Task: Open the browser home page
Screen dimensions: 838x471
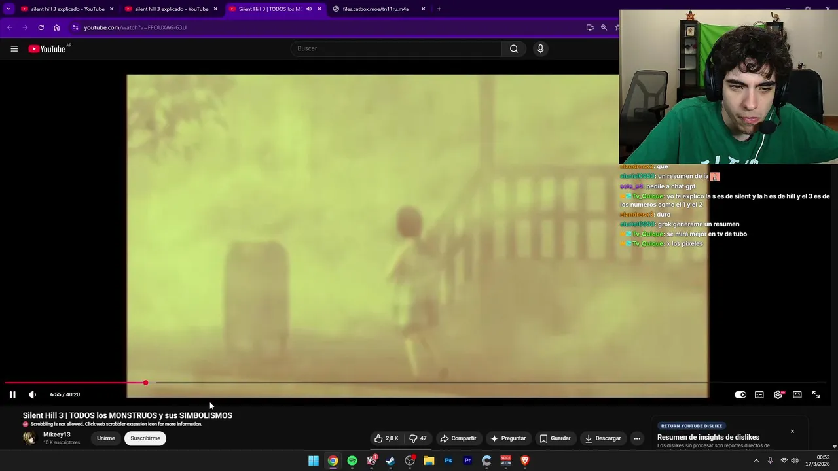Action: tap(56, 27)
